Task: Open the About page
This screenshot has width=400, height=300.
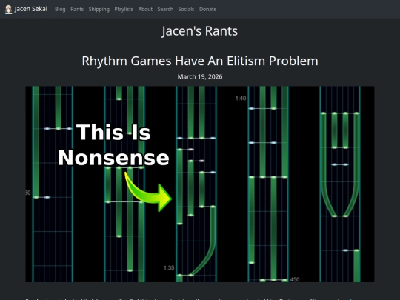Action: pos(145,9)
